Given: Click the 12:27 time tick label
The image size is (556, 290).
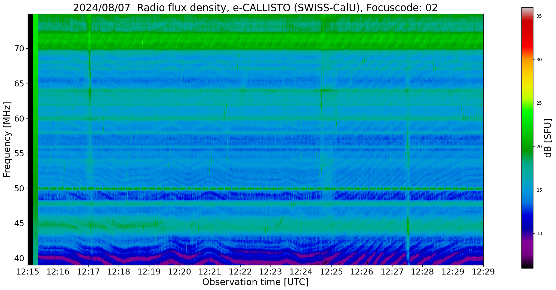Looking at the screenshot, I should (x=392, y=272).
